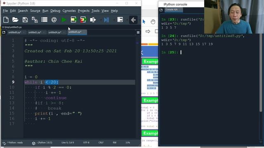Browse tabs icon left of untitled0.py

pos(4,32)
